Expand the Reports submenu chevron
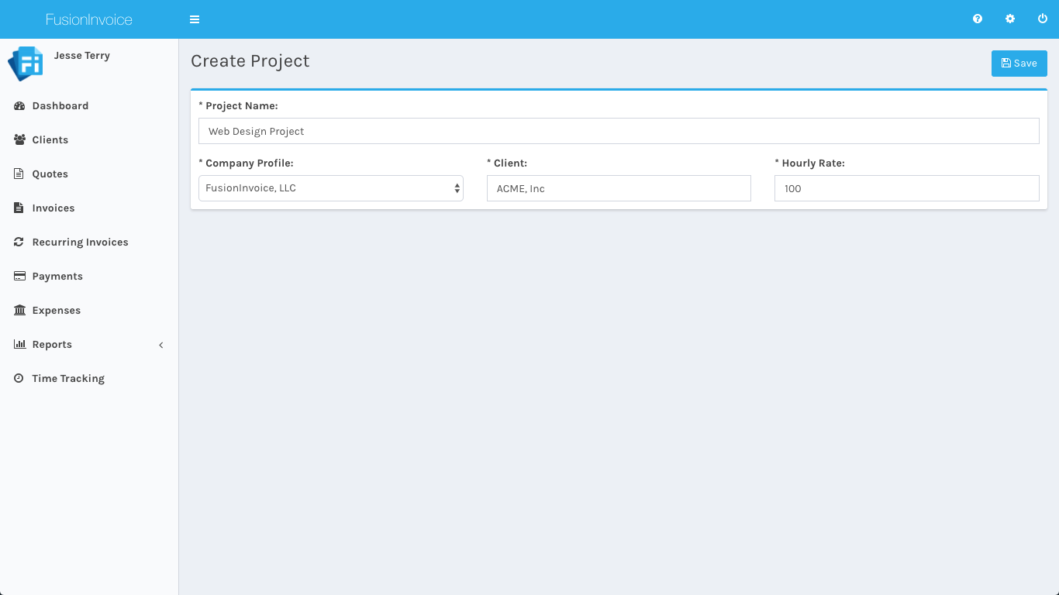Viewport: 1059px width, 595px height. tap(161, 345)
